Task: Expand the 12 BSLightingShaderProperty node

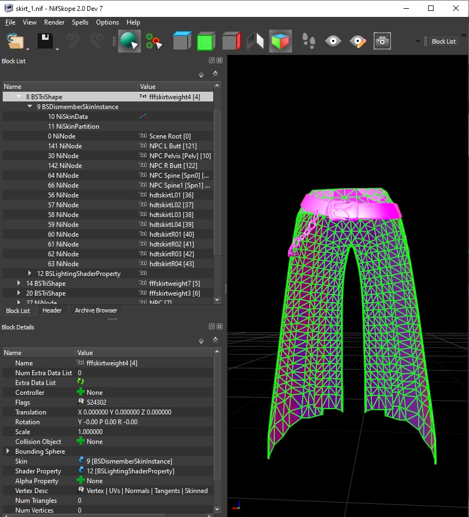Action: (x=30, y=274)
